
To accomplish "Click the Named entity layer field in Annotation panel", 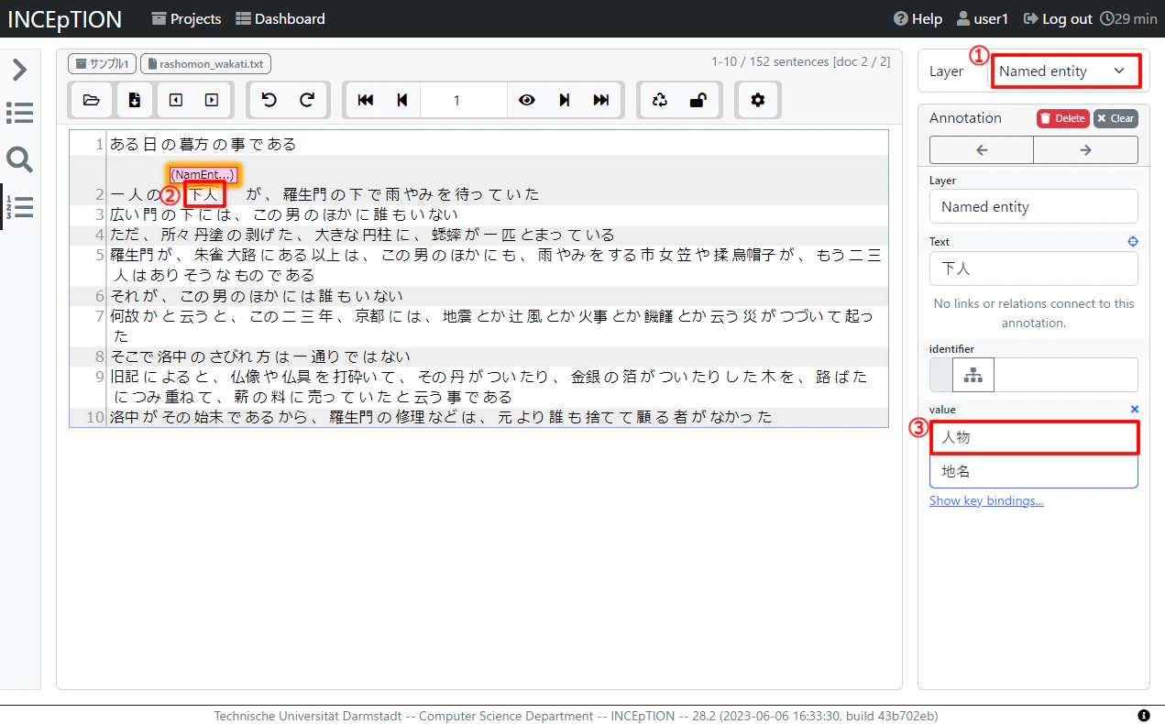I will click(1034, 206).
